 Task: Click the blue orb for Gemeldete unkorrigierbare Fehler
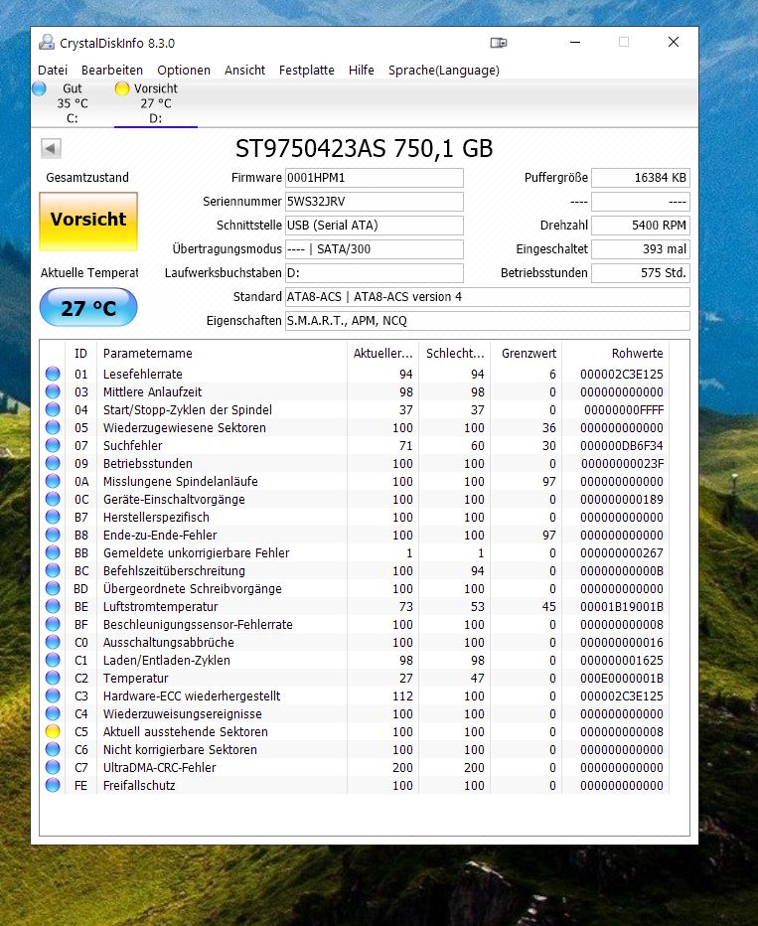(x=53, y=552)
